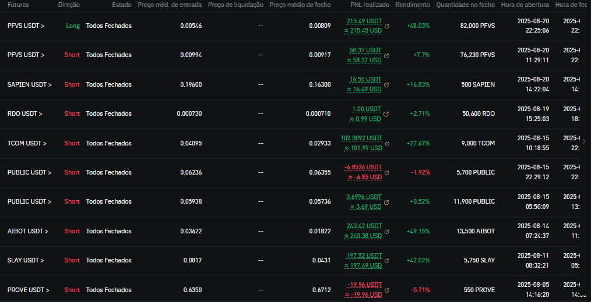Click the Hora de abertura column header
This screenshot has width=591, height=302.
(525, 5)
